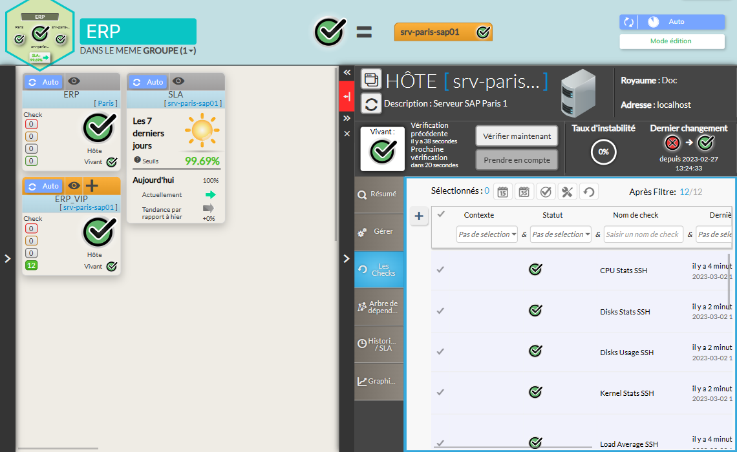Viewport: 737px width, 452px height.
Task: Click the plus icon on ERP_VIP widget
Action: tap(92, 186)
